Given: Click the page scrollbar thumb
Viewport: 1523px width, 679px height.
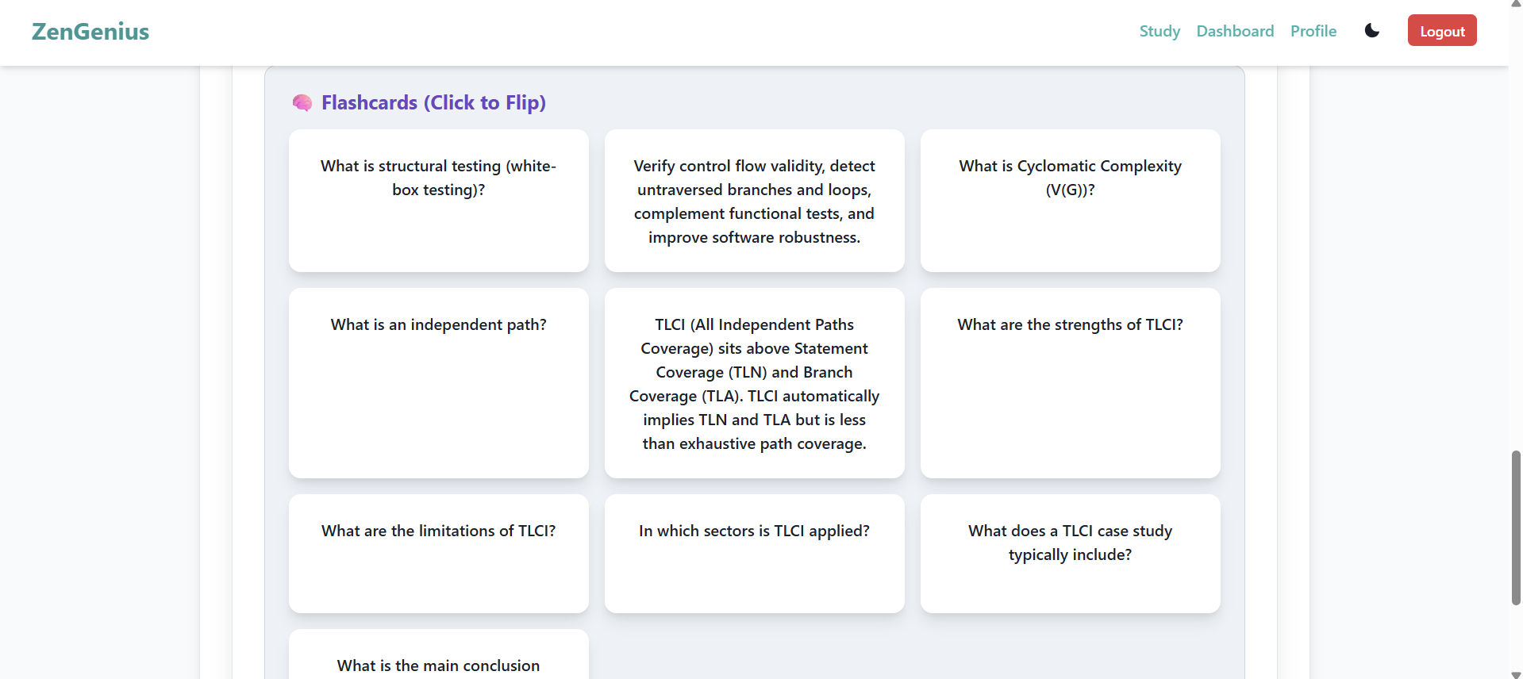Looking at the screenshot, I should (x=1516, y=527).
